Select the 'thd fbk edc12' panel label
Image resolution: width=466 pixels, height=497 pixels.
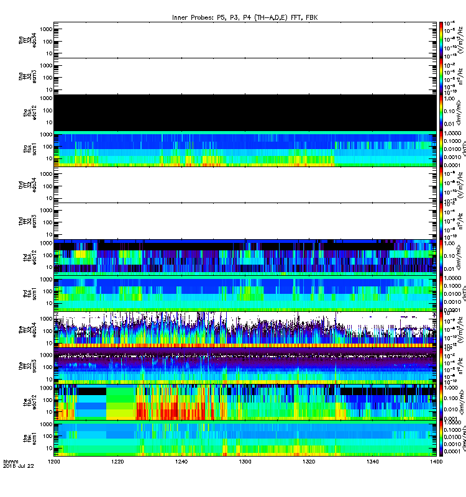tap(30, 257)
